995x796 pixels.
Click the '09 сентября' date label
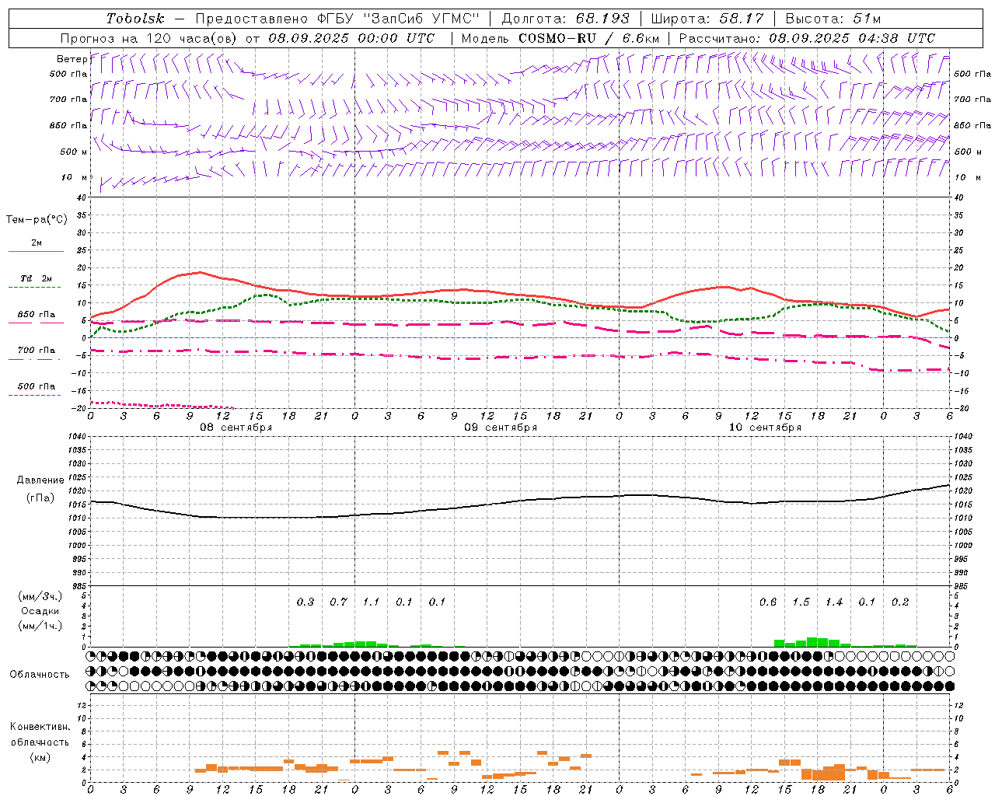point(501,428)
